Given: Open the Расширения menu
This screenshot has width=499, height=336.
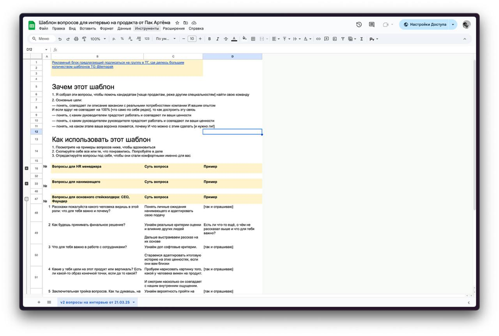Looking at the screenshot, I should 174,29.
